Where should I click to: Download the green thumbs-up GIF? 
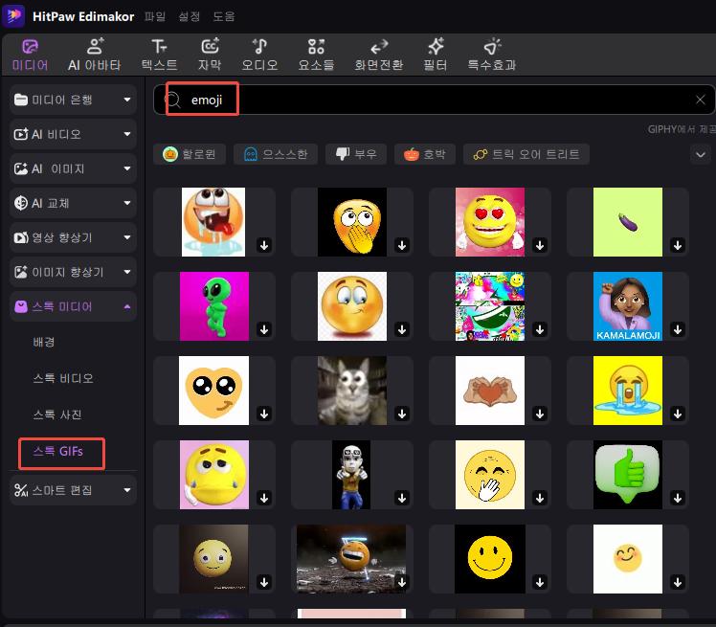click(678, 498)
